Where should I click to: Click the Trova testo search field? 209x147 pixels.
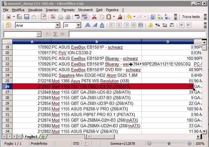point(191,17)
